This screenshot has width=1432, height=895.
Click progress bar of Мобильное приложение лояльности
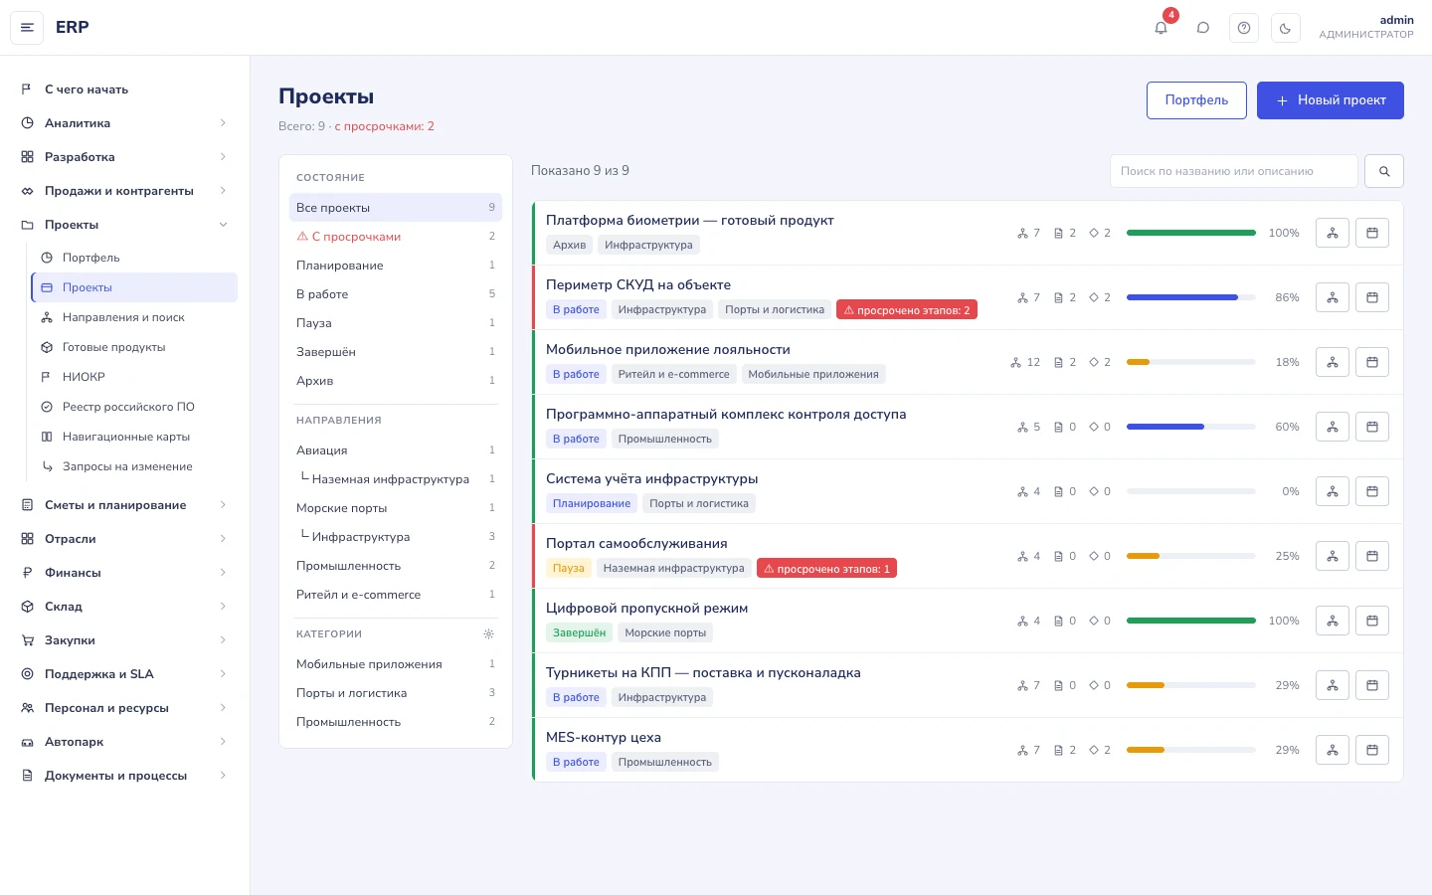click(x=1191, y=362)
